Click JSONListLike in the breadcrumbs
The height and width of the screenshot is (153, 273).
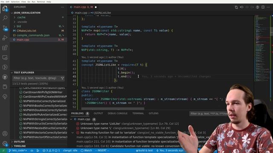click(102, 13)
